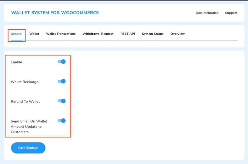Open the Documentation link
This screenshot has height=164, width=248.
click(207, 13)
